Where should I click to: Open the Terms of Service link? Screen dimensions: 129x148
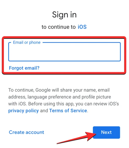click(68, 111)
